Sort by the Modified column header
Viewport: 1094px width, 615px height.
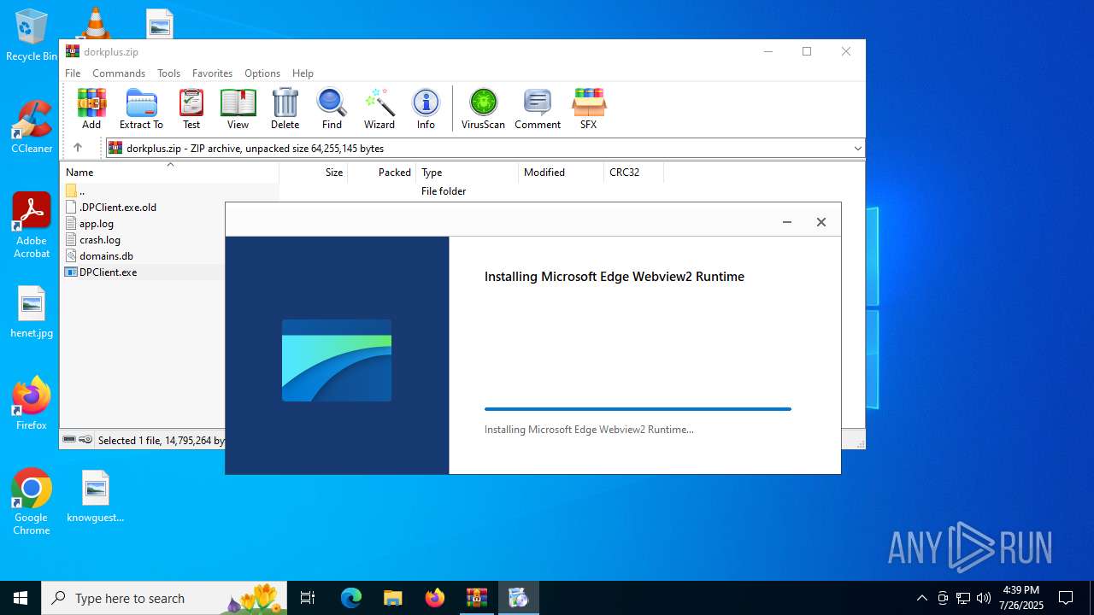(561, 173)
